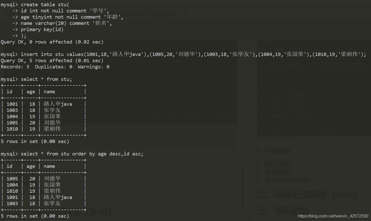
Task: Click name '张国荣' in sorted result table
Action: (x=52, y=185)
